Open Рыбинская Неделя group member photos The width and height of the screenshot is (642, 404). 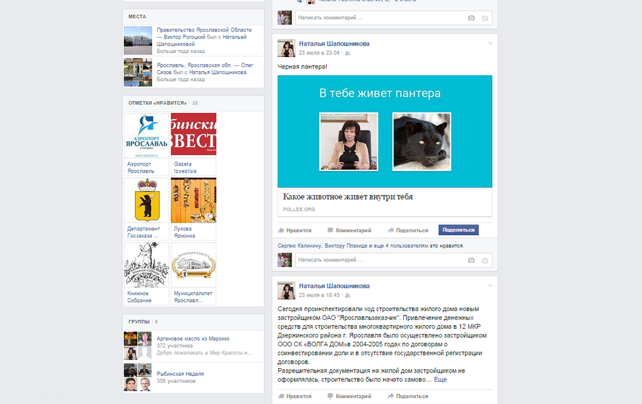click(x=137, y=378)
